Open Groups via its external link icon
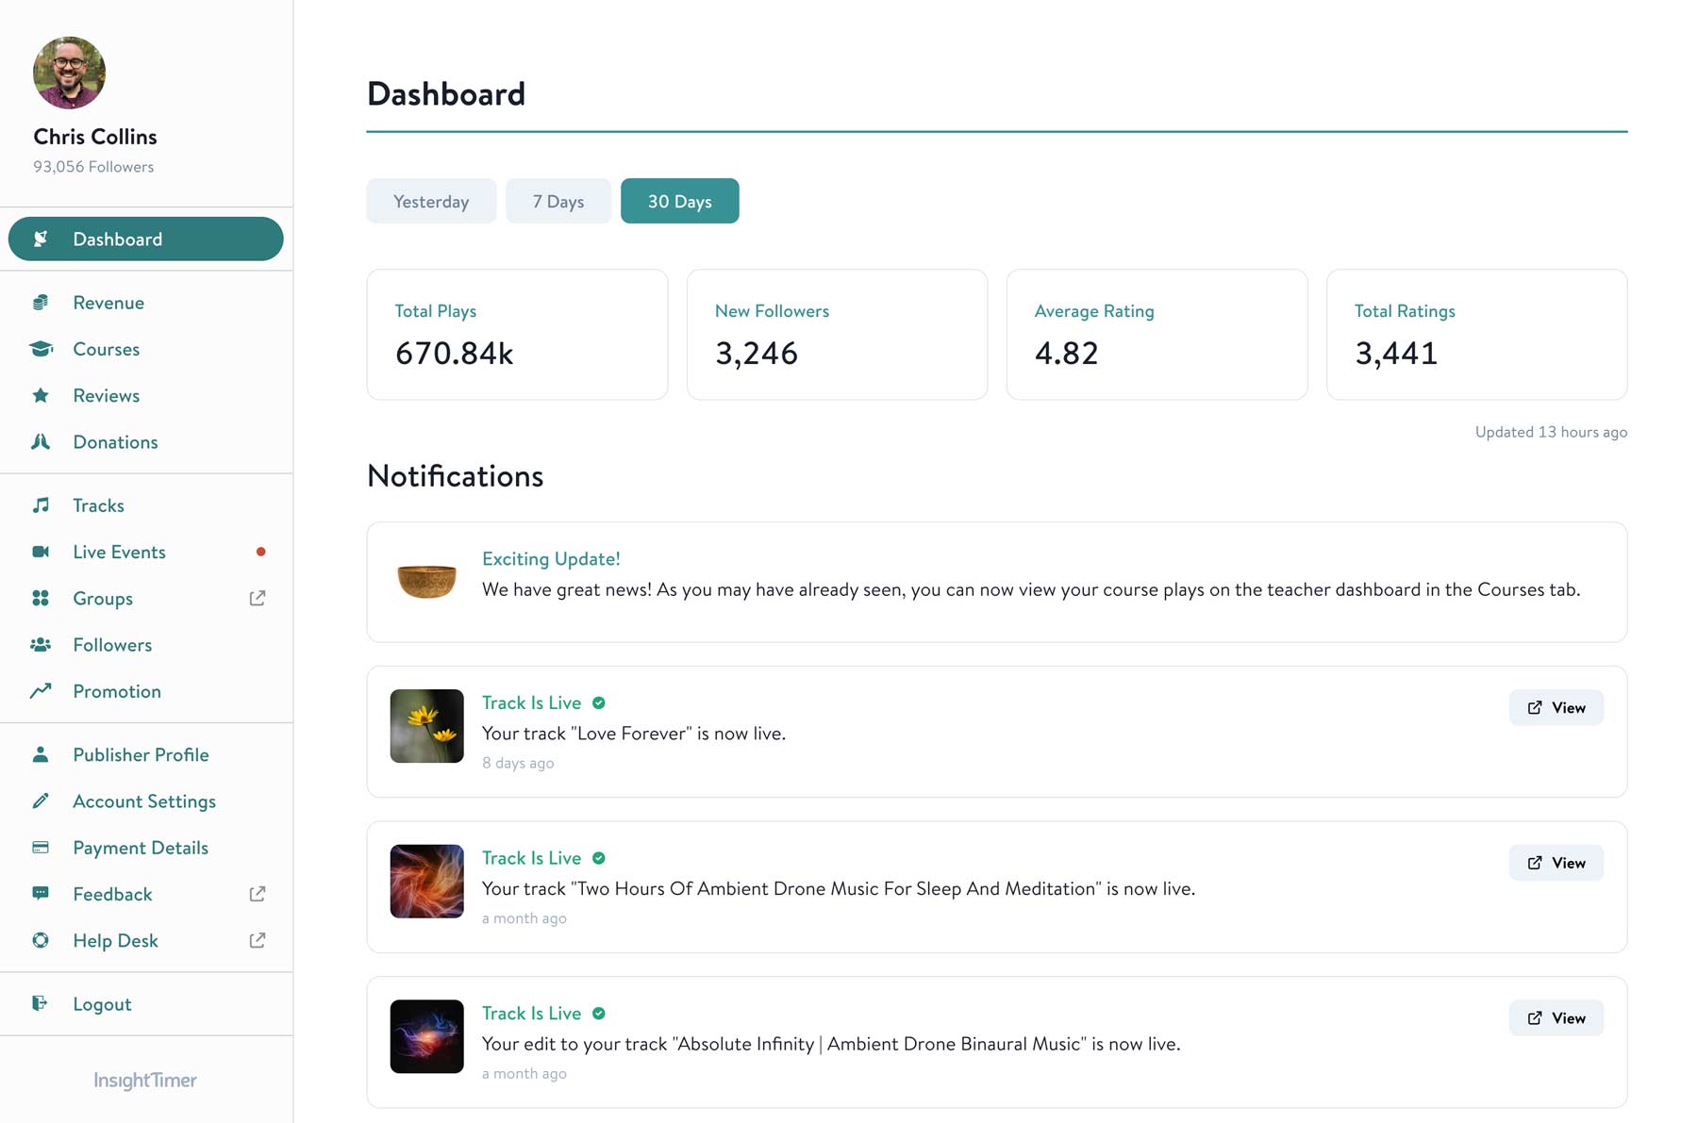 click(x=257, y=598)
